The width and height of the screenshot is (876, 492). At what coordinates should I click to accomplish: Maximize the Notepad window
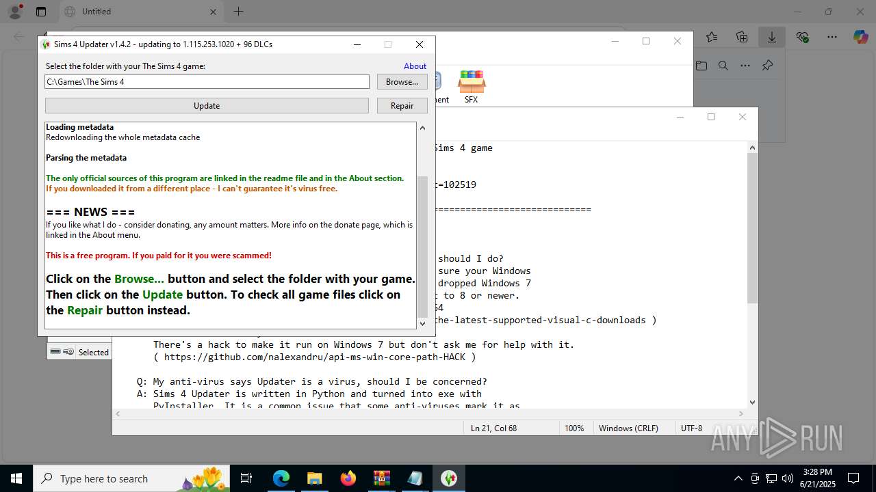[x=711, y=117]
